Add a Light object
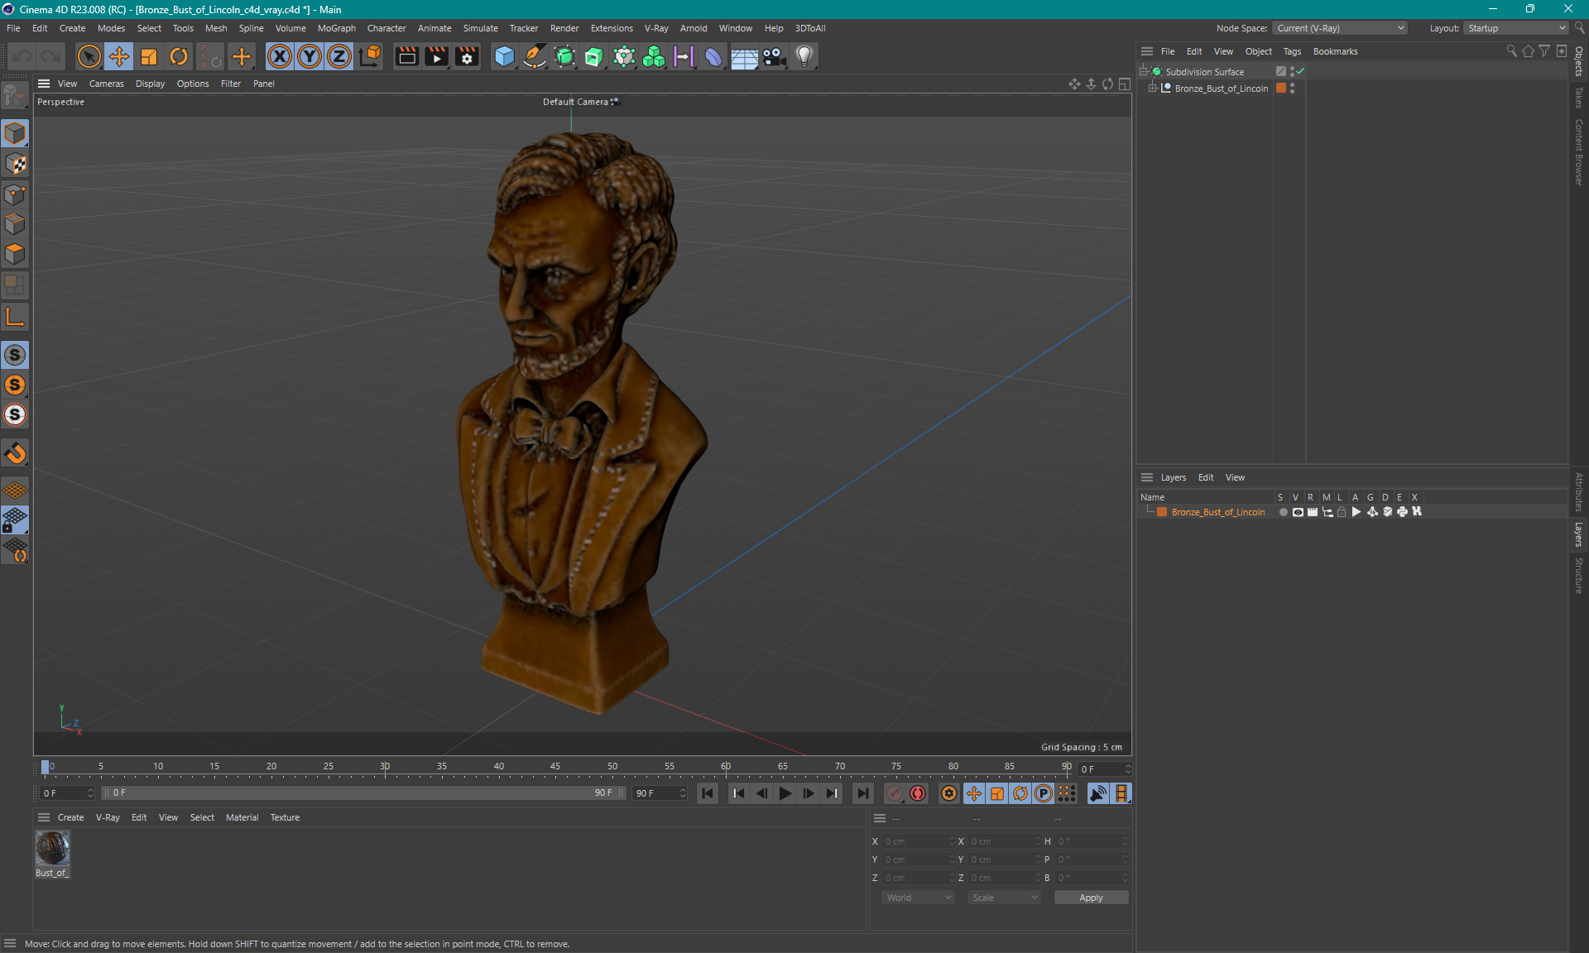 coord(804,56)
